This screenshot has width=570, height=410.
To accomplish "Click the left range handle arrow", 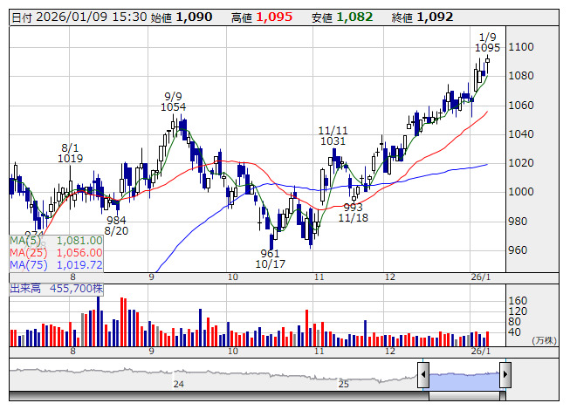I will coord(423,374).
